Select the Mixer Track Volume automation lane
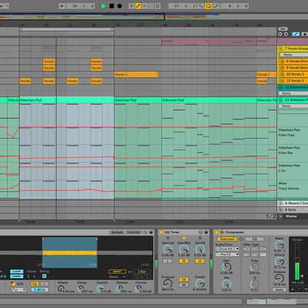Screen dimensions: 308x308 pyautogui.click(x=289, y=186)
